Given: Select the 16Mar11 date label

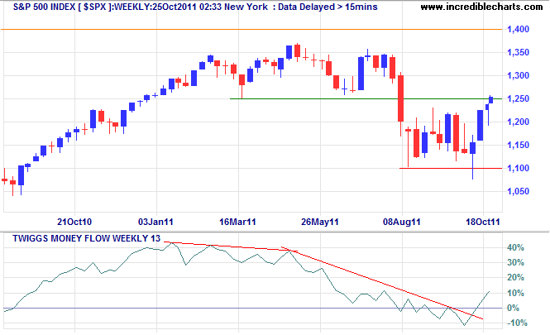Looking at the screenshot, I should coord(237,222).
